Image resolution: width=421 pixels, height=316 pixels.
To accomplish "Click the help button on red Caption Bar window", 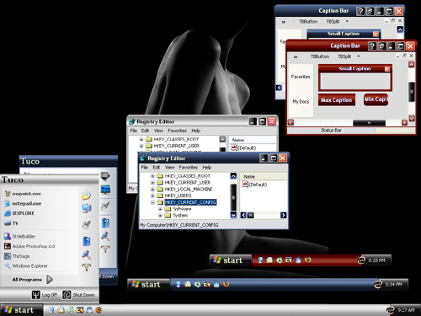I will click(x=372, y=46).
